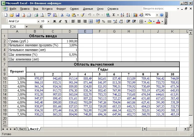The image size is (194, 137).
Task: Switch to the Лист1 sheet tab
Action: [x=23, y=129]
